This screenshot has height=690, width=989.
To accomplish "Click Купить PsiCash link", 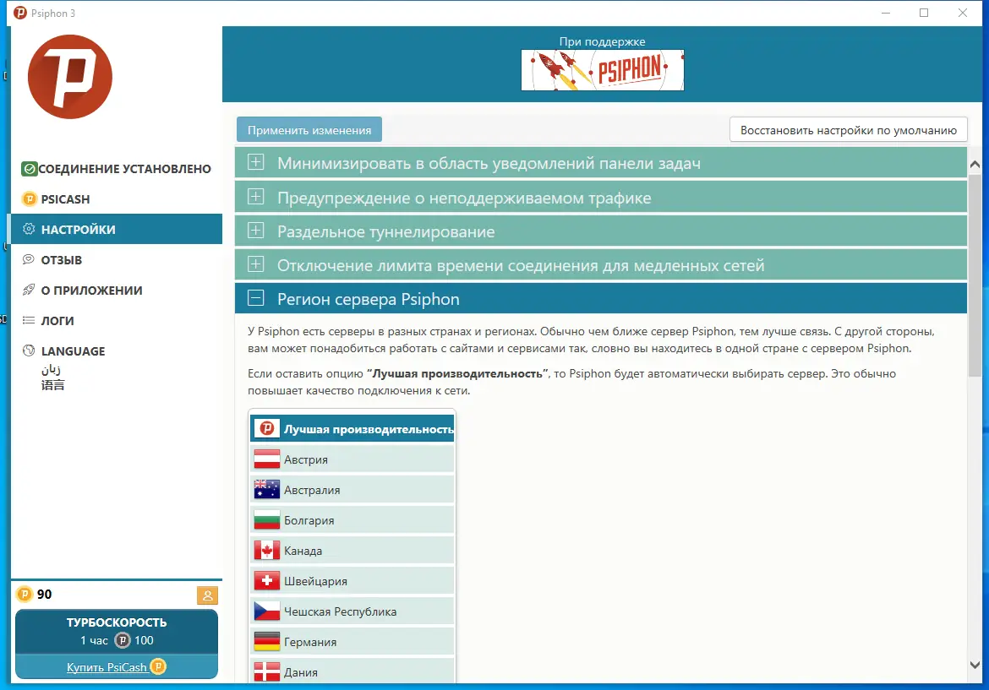I will point(107,666).
